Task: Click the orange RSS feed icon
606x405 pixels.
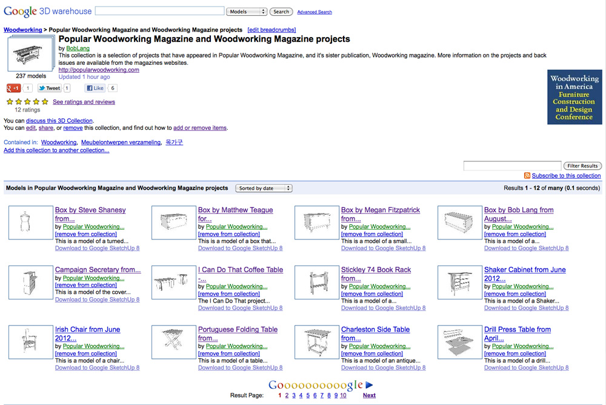Action: coord(527,175)
